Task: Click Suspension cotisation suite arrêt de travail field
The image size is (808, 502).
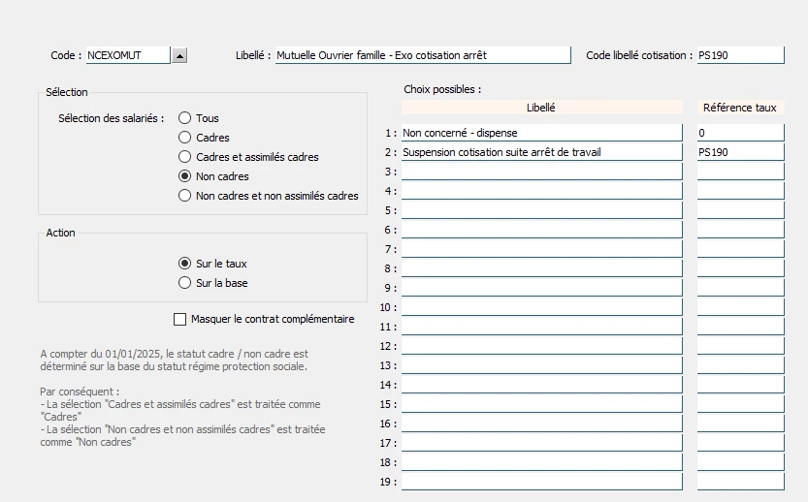Action: (x=541, y=152)
